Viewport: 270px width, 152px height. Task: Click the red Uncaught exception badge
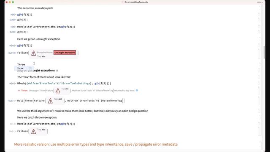pos(65,52)
